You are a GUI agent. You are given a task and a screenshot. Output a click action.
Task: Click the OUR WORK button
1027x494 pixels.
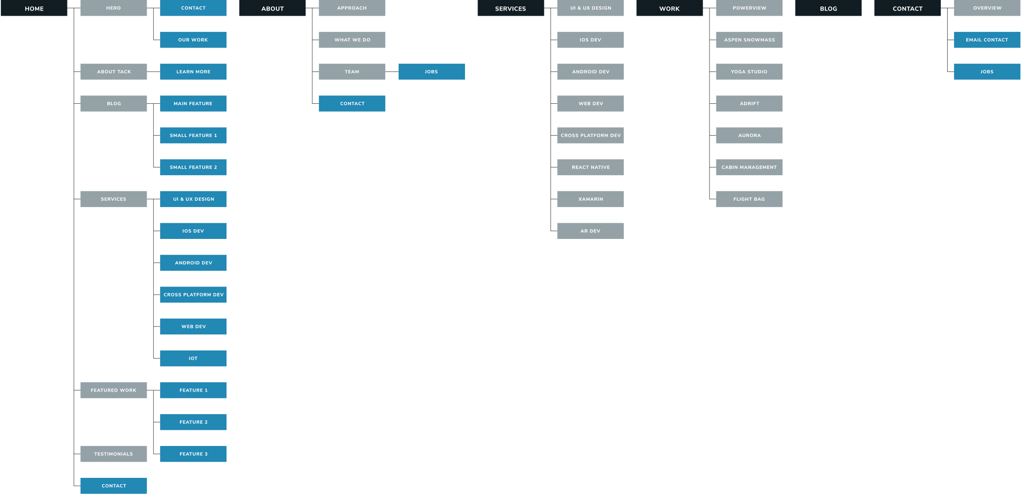(193, 40)
